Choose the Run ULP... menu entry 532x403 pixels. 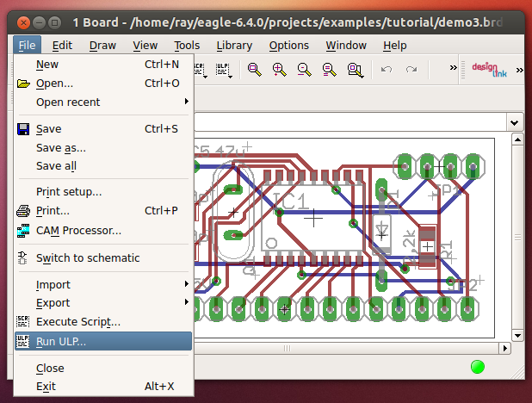[x=103, y=341]
